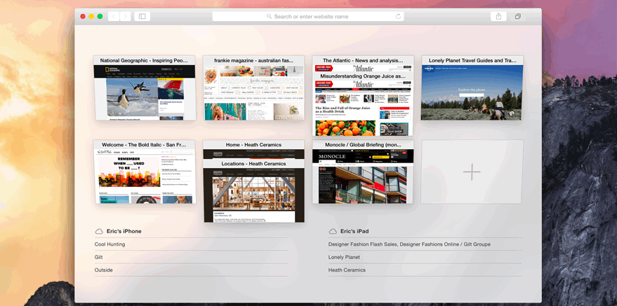This screenshot has width=617, height=306.
Task: Click the Share icon in toolbar
Action: point(498,17)
